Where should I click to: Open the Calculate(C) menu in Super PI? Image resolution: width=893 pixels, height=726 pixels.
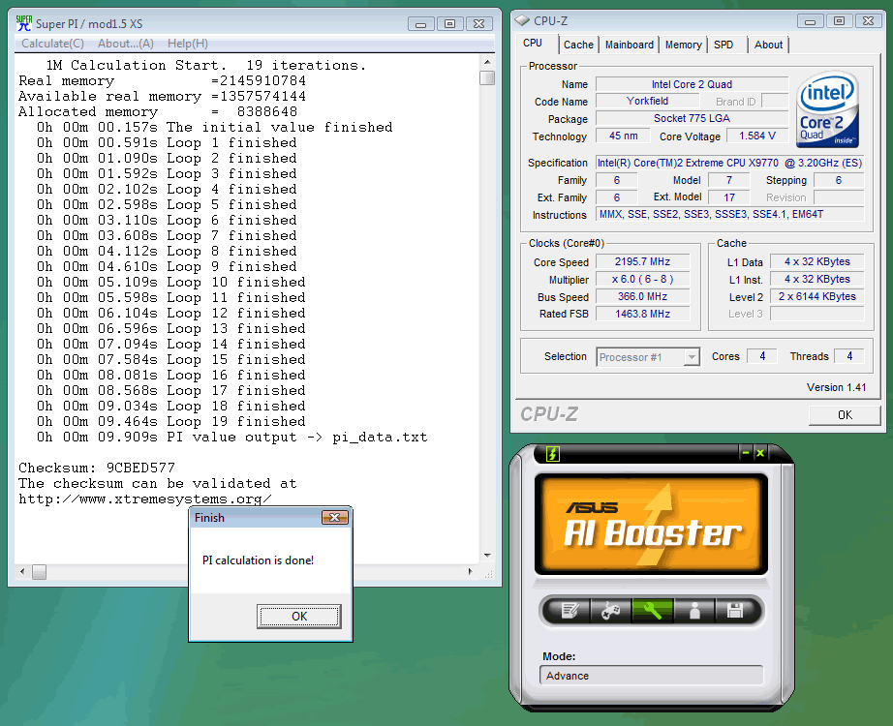click(x=52, y=44)
